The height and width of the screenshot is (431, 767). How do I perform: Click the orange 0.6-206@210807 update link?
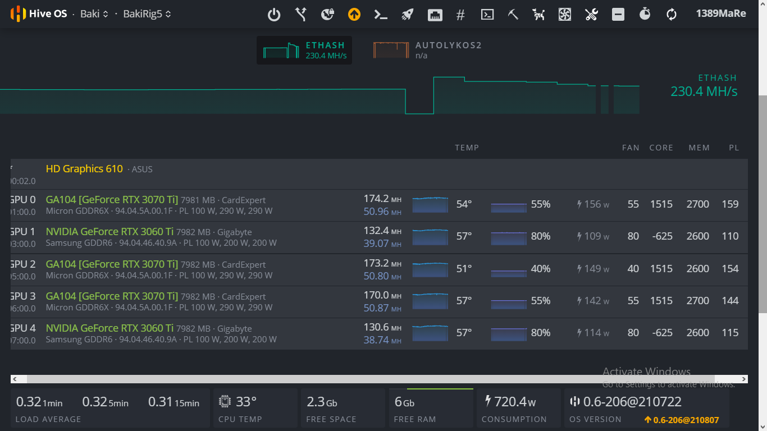682,420
